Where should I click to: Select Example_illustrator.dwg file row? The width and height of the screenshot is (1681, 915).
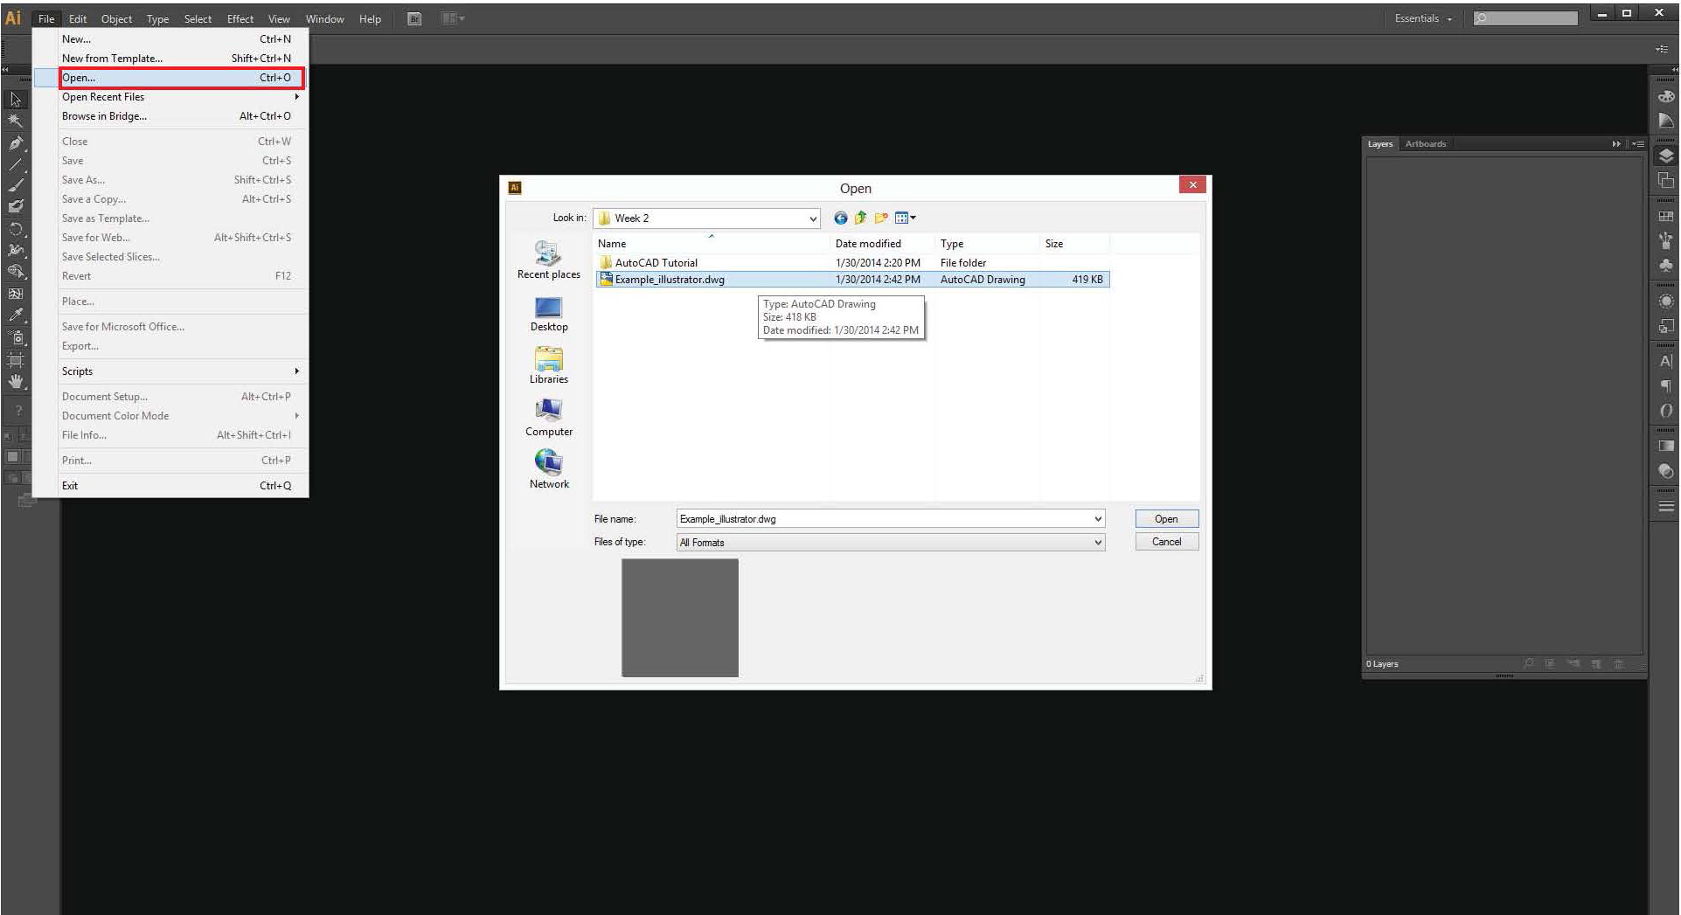(852, 280)
